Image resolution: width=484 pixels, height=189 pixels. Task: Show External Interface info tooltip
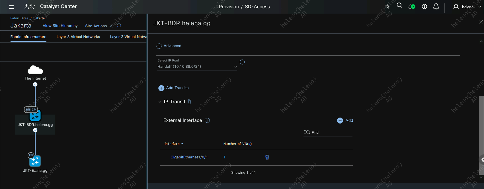[207, 120]
